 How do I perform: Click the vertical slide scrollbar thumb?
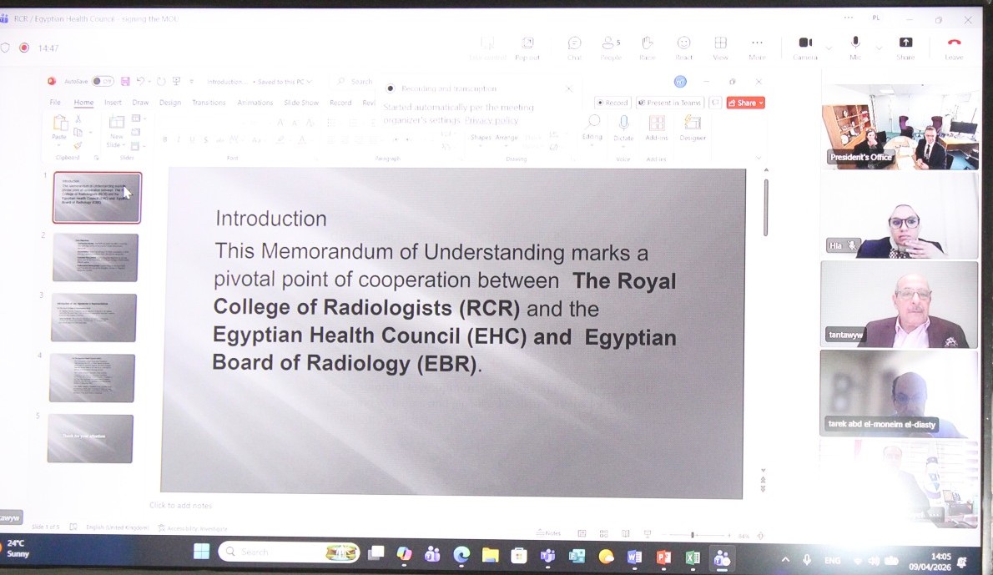[766, 208]
